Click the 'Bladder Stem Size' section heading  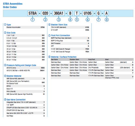[x=59, y=24]
